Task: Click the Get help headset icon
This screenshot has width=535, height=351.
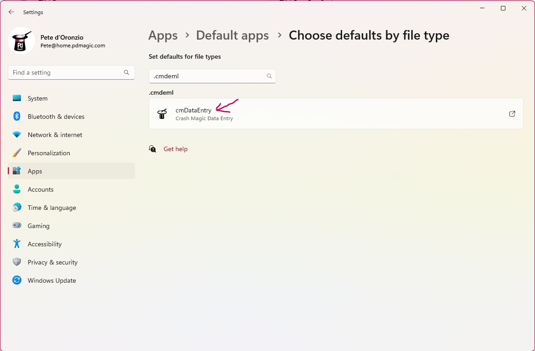Action: click(x=152, y=149)
